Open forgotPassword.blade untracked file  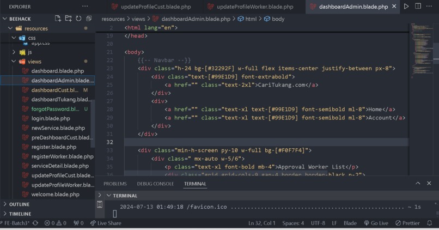[56, 109]
